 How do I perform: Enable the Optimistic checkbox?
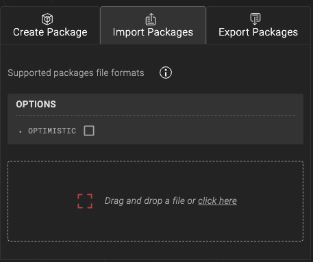[89, 131]
